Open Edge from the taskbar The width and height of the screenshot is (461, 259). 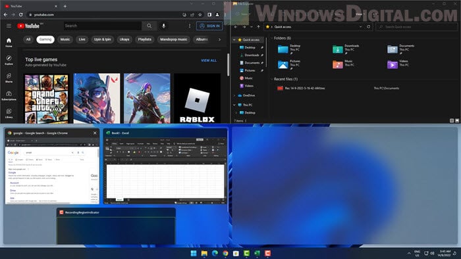coord(215,254)
